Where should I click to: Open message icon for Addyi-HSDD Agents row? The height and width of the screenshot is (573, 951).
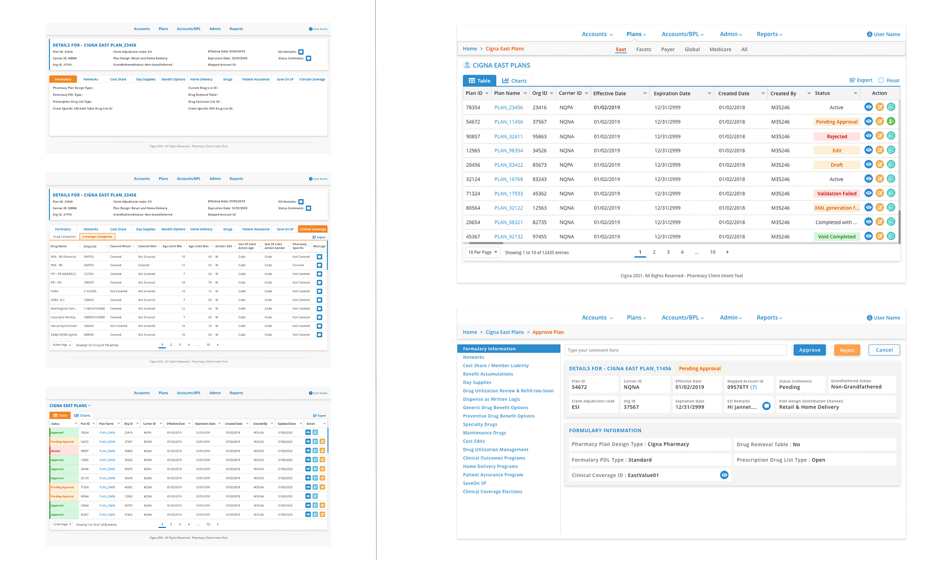pyautogui.click(x=319, y=335)
